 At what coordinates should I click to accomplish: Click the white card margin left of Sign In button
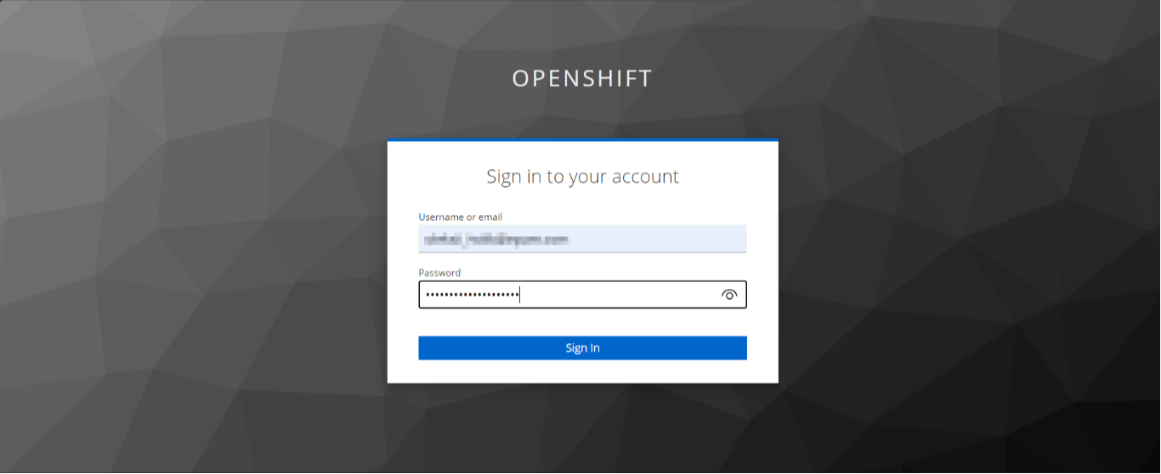pos(403,348)
